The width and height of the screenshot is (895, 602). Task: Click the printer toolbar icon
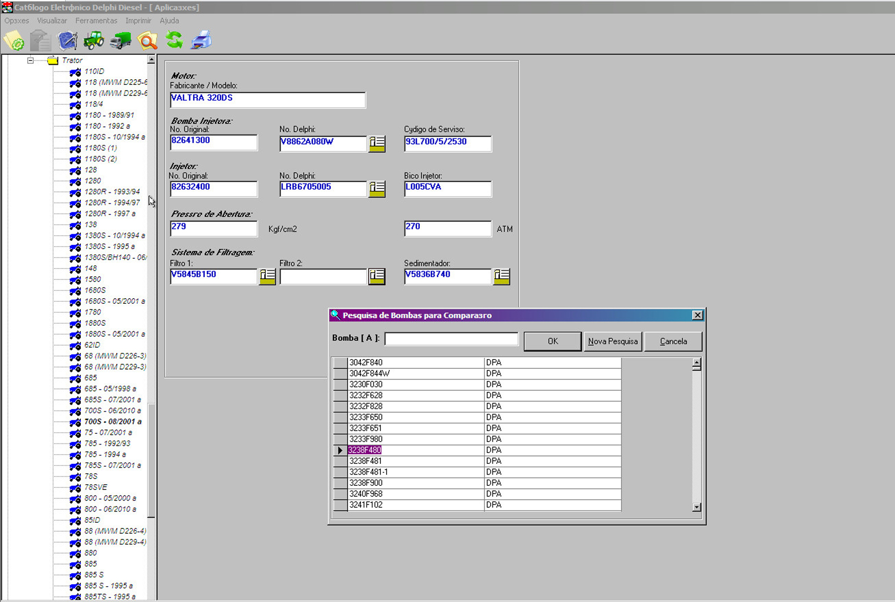click(201, 40)
